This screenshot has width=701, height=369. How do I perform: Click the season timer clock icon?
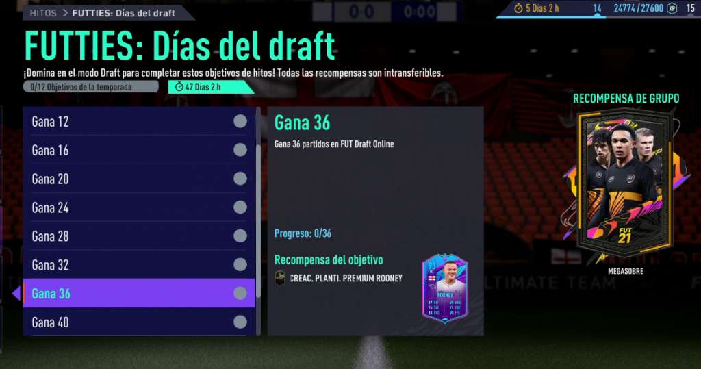click(x=518, y=8)
